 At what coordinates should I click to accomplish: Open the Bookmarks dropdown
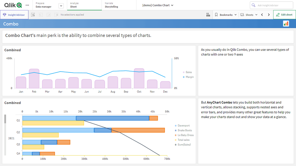226,15
